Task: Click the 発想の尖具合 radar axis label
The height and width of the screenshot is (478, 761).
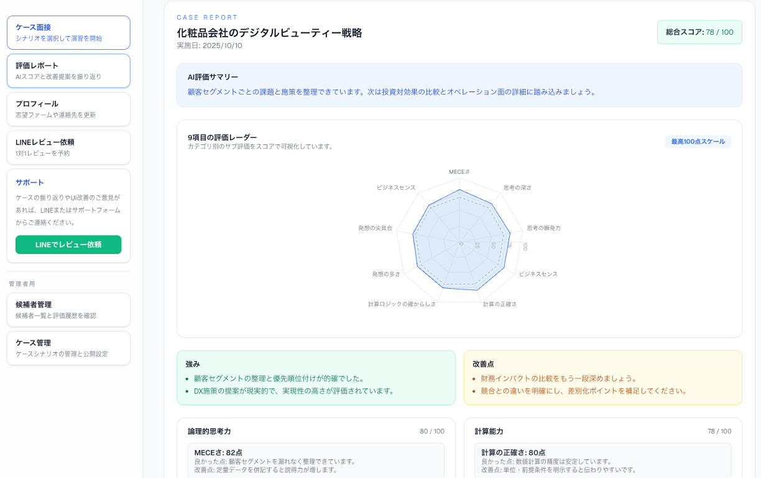Action: coord(375,228)
